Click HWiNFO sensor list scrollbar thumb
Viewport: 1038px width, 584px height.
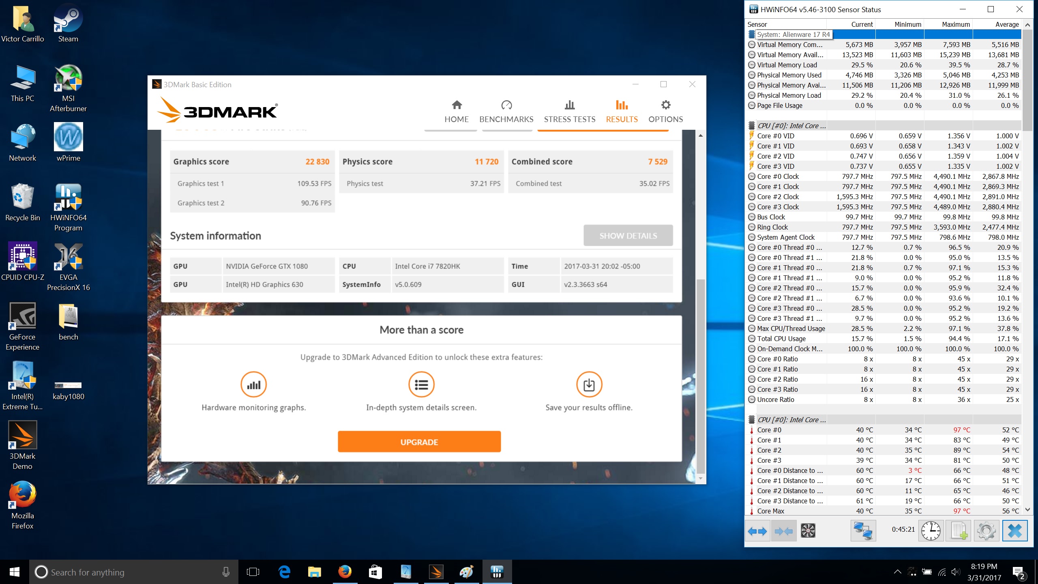tap(1027, 80)
